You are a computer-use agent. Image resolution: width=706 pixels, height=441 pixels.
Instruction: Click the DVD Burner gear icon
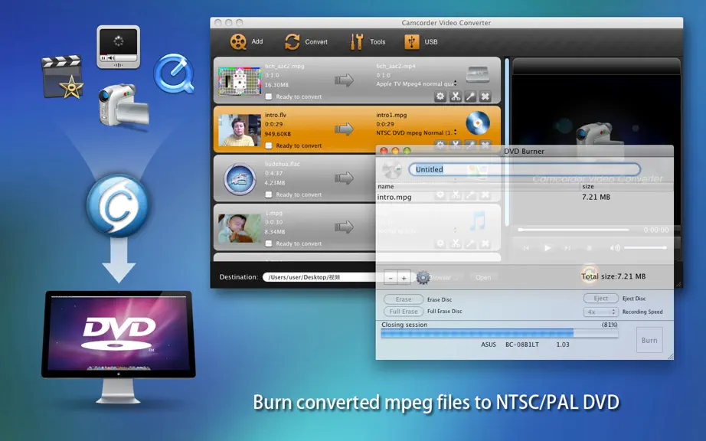click(x=423, y=277)
